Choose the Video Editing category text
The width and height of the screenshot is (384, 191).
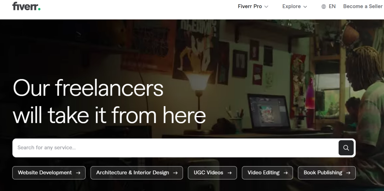click(x=263, y=173)
